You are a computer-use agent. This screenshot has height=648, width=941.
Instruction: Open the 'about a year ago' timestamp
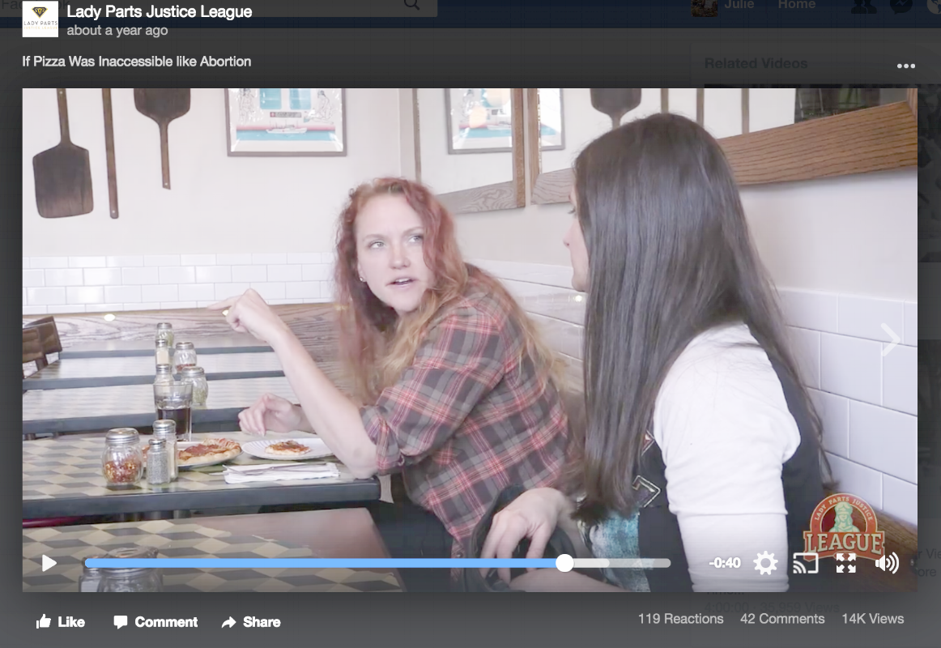tap(117, 31)
